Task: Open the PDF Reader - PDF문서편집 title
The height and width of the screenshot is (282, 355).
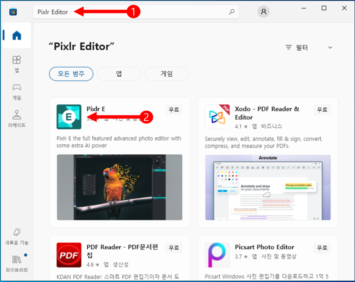Action: pos(122,251)
